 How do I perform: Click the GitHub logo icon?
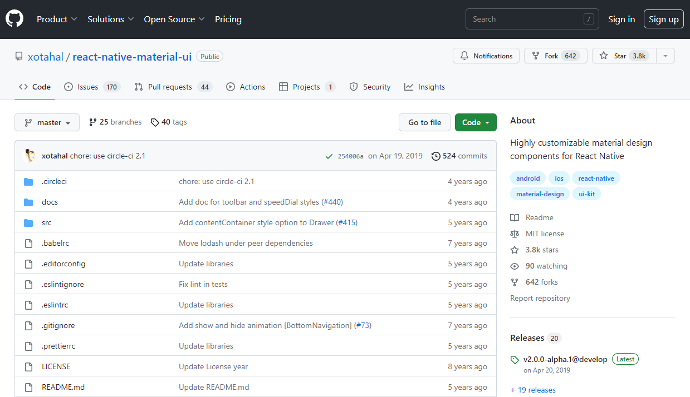pos(14,19)
